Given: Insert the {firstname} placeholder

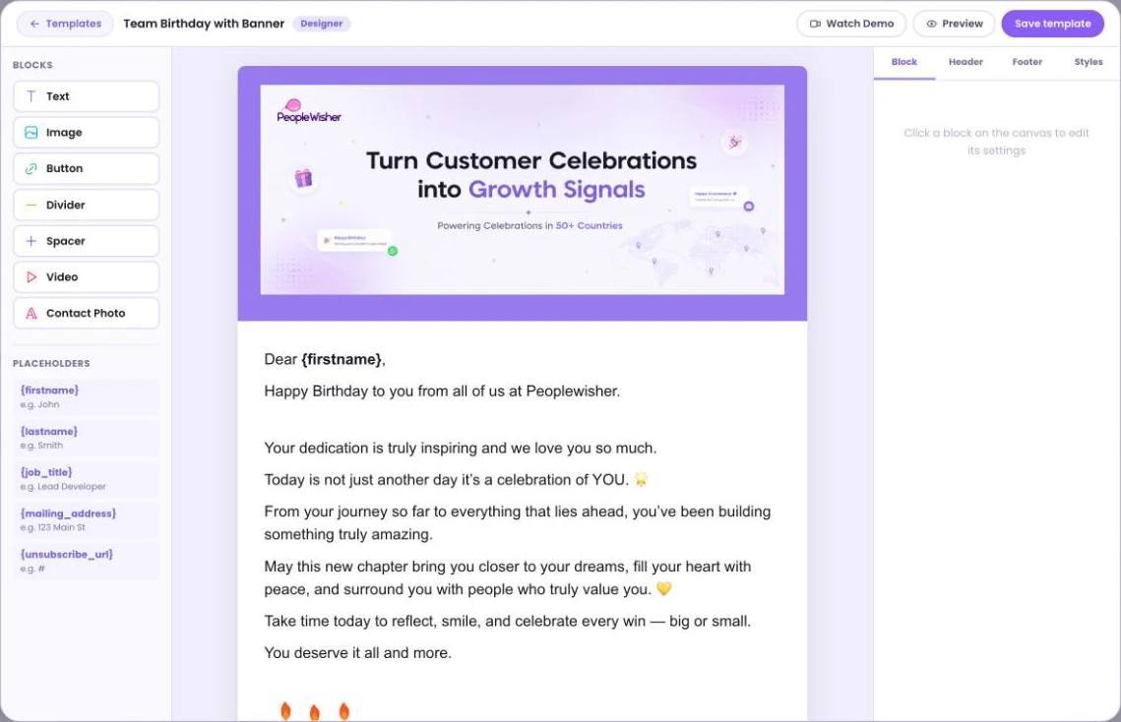Looking at the screenshot, I should pos(86,396).
